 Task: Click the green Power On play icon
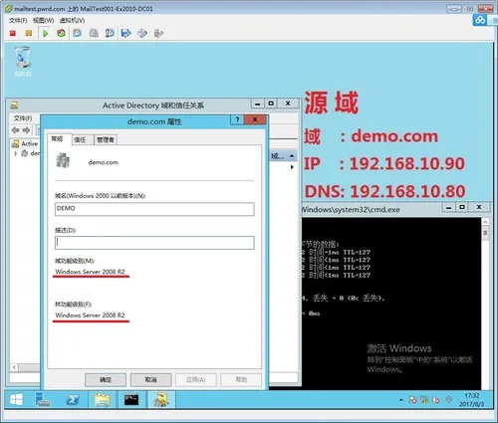[x=45, y=33]
